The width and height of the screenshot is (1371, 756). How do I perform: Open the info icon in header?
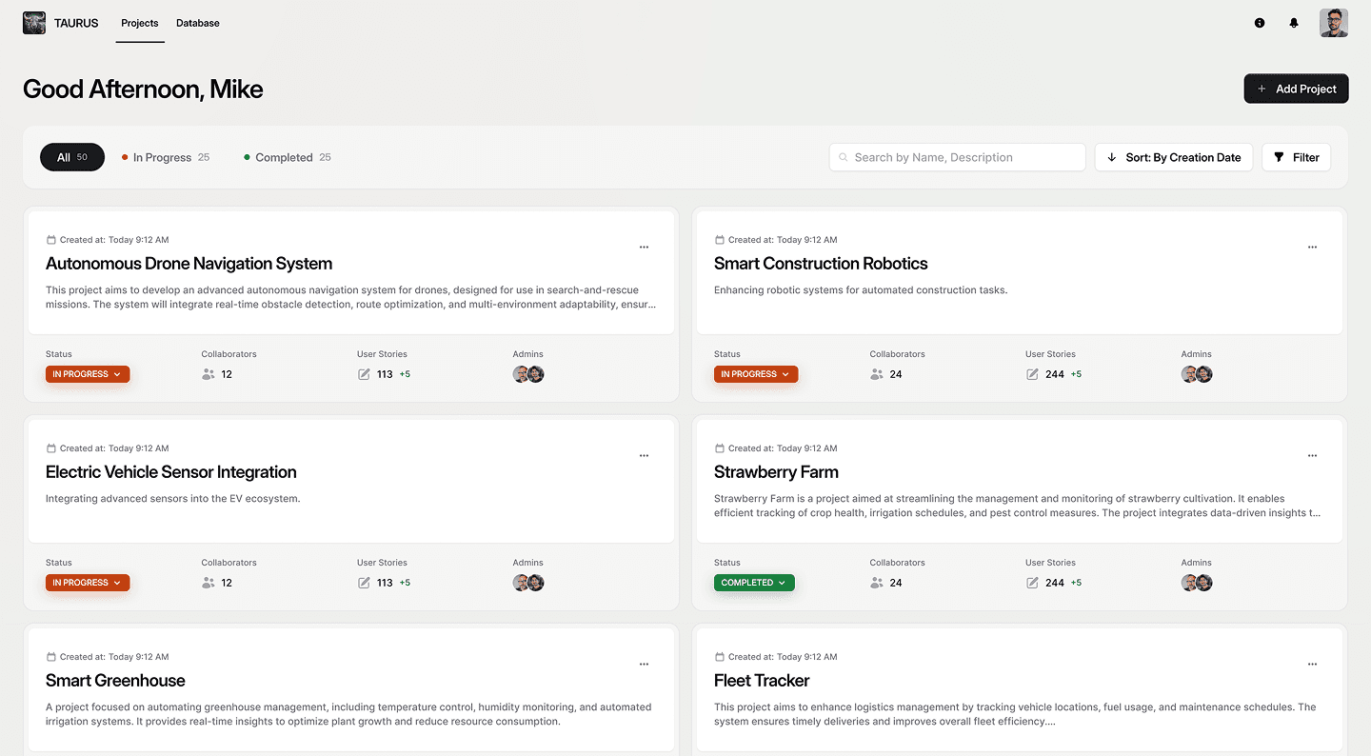point(1260,23)
